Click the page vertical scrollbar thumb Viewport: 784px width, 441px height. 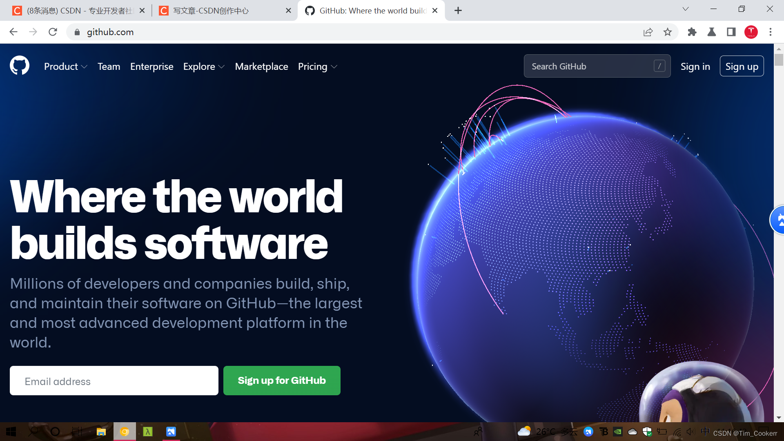click(779, 60)
